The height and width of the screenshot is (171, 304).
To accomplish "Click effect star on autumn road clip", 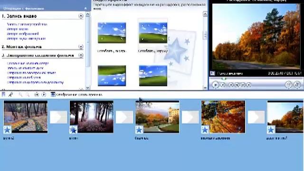I will click(x=271, y=130).
